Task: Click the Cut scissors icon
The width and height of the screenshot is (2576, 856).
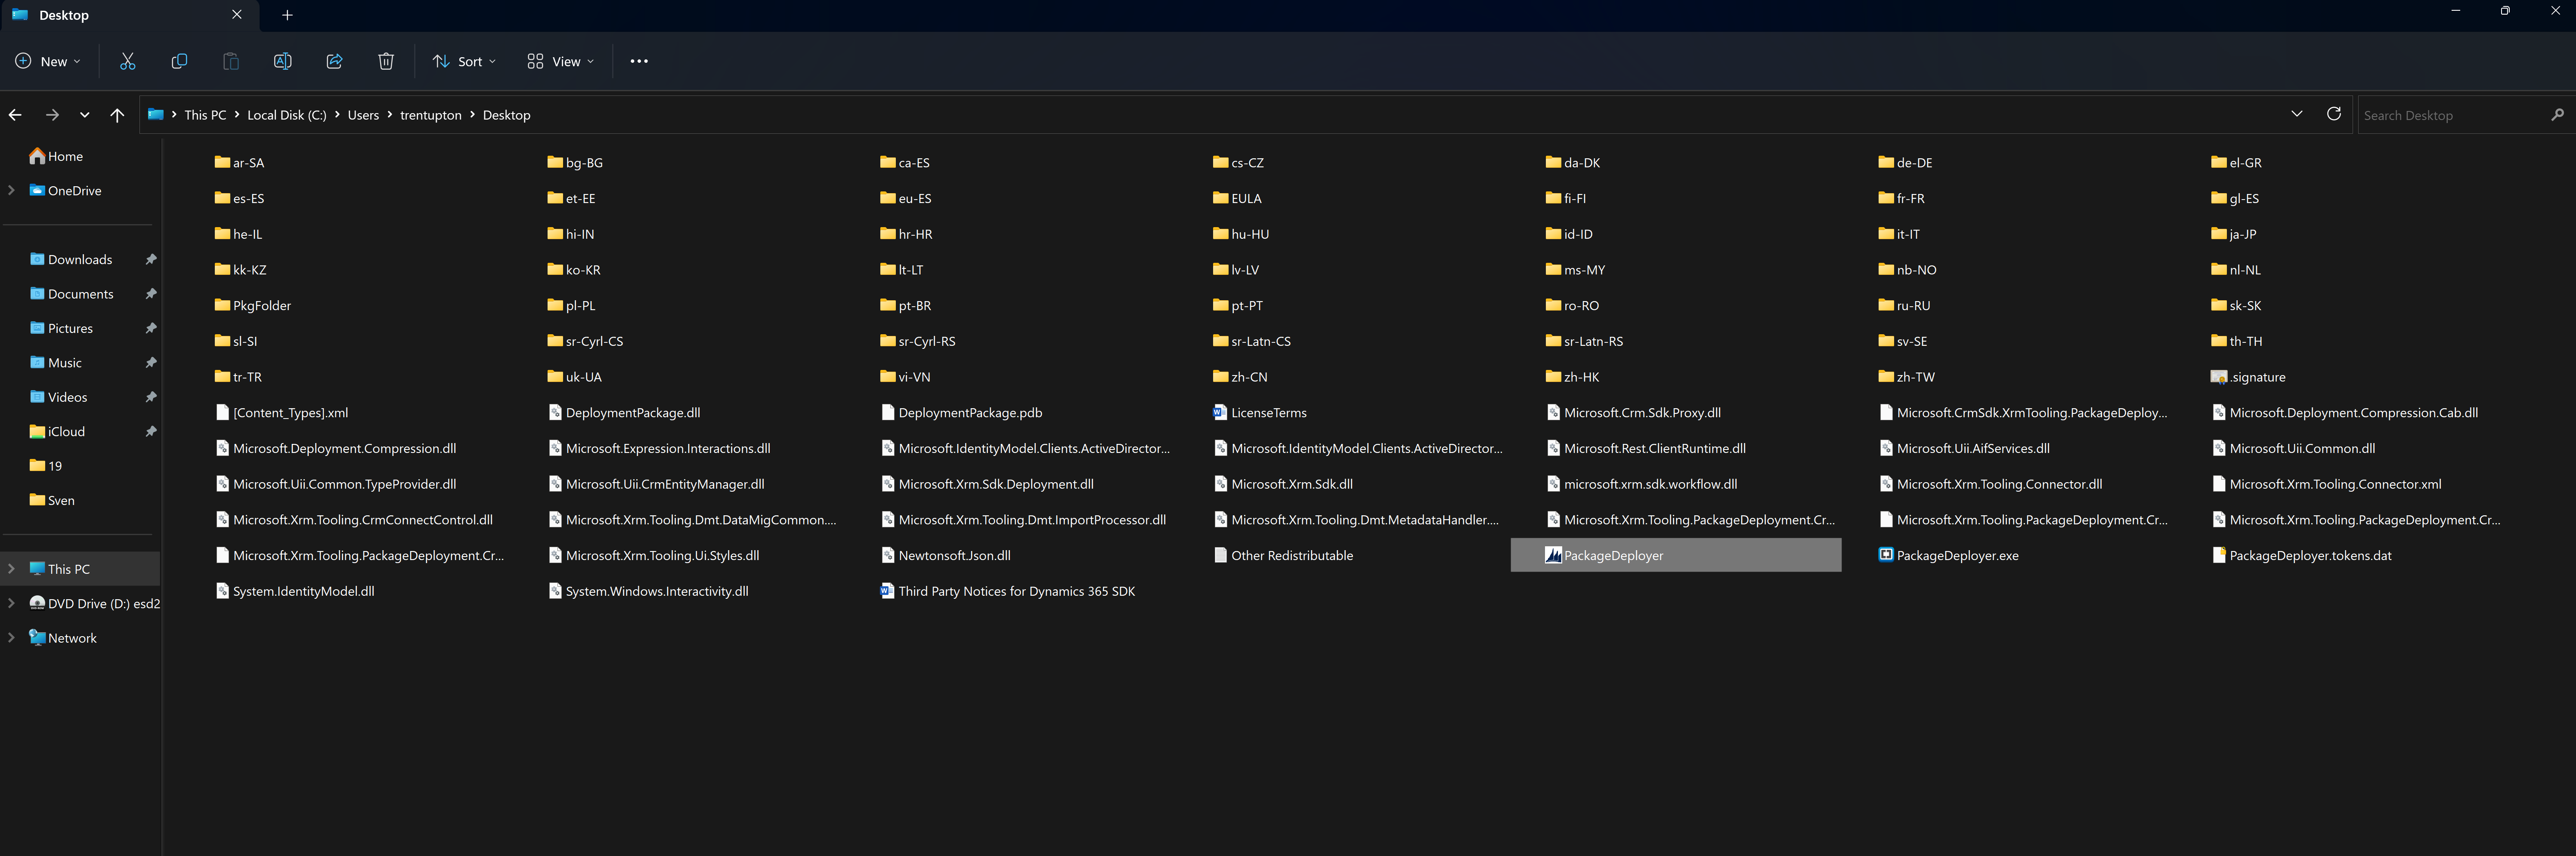Action: 127,62
